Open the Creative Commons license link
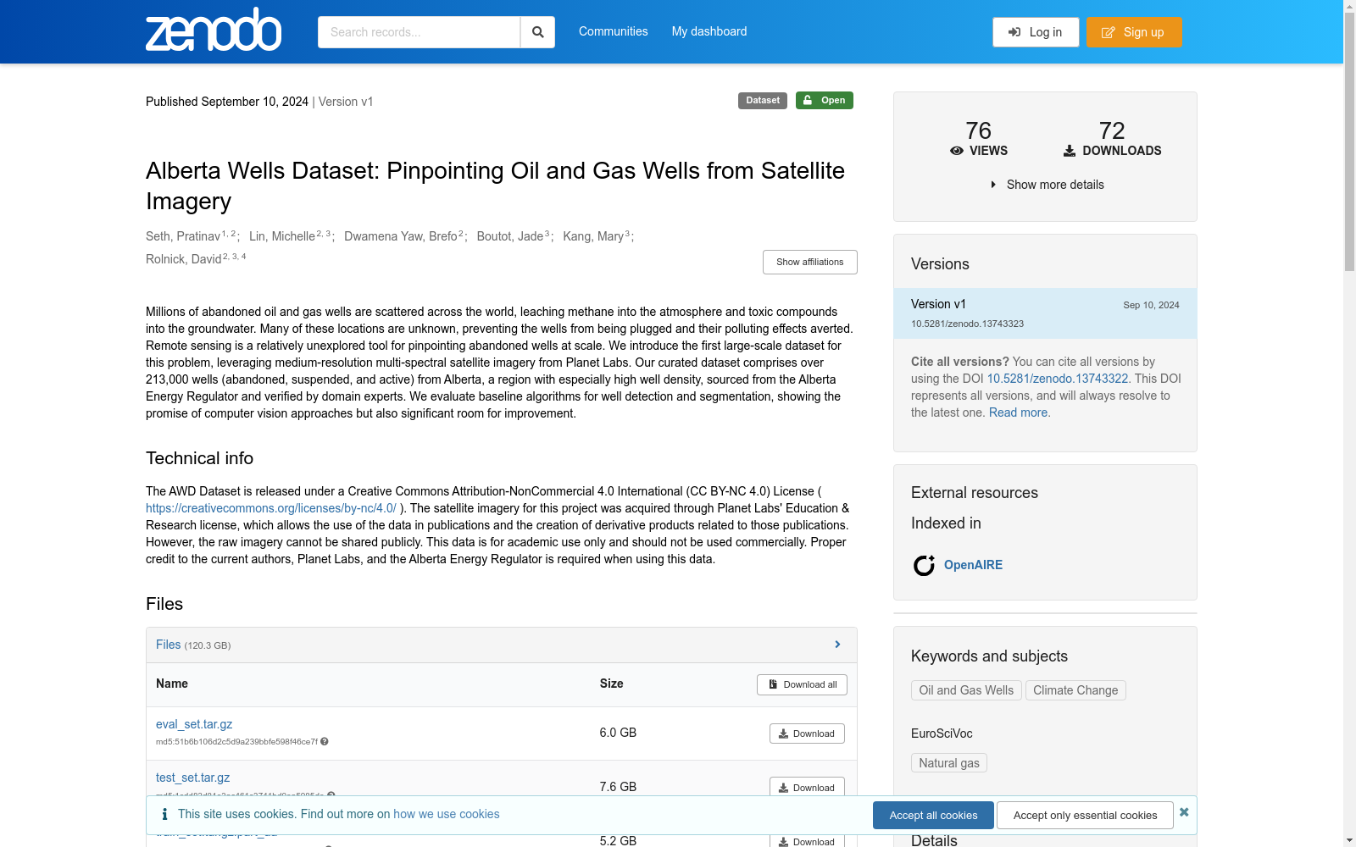 coord(270,508)
